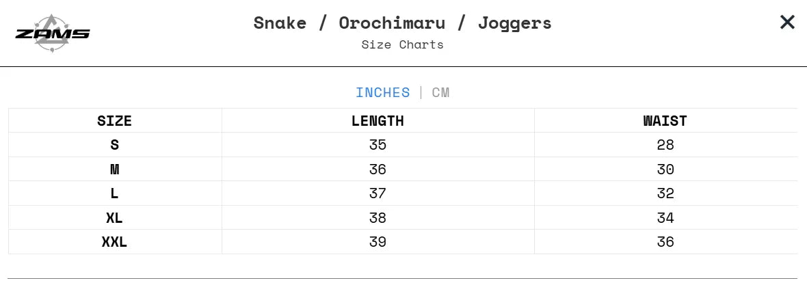Switch units to CM

tap(440, 93)
